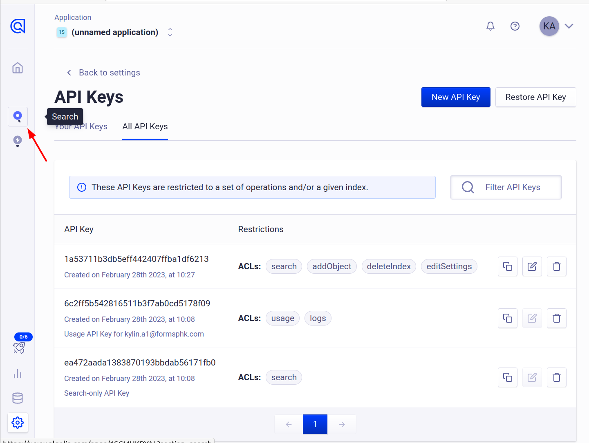Click the New API Key button
This screenshot has width=589, height=443.
point(456,97)
